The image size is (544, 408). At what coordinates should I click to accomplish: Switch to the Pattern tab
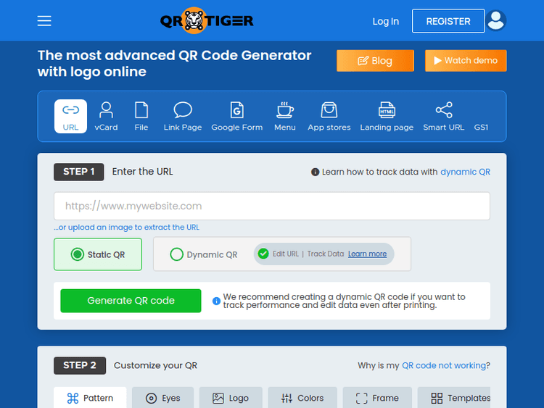[90, 398]
